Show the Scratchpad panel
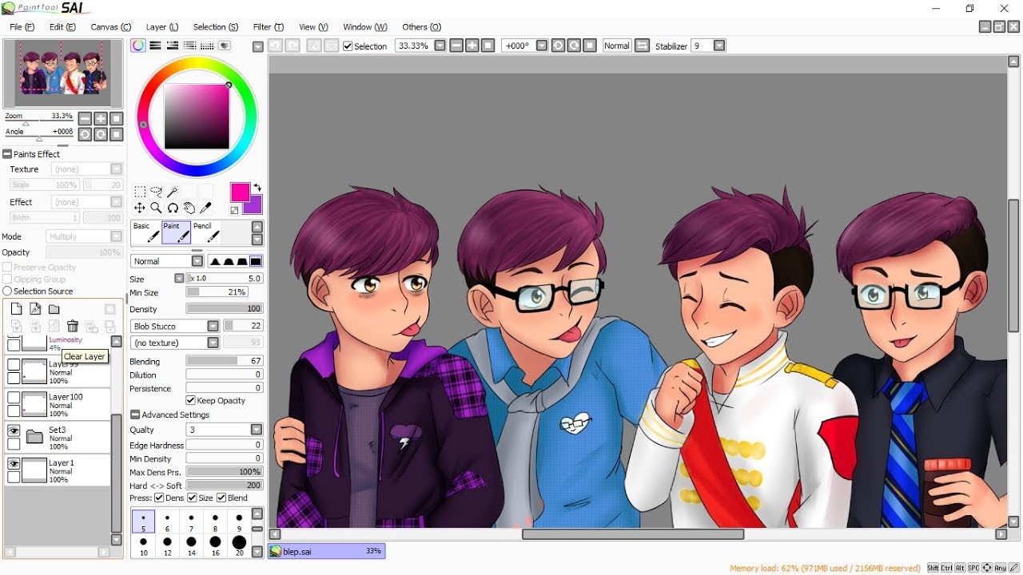This screenshot has width=1023, height=575. (225, 46)
